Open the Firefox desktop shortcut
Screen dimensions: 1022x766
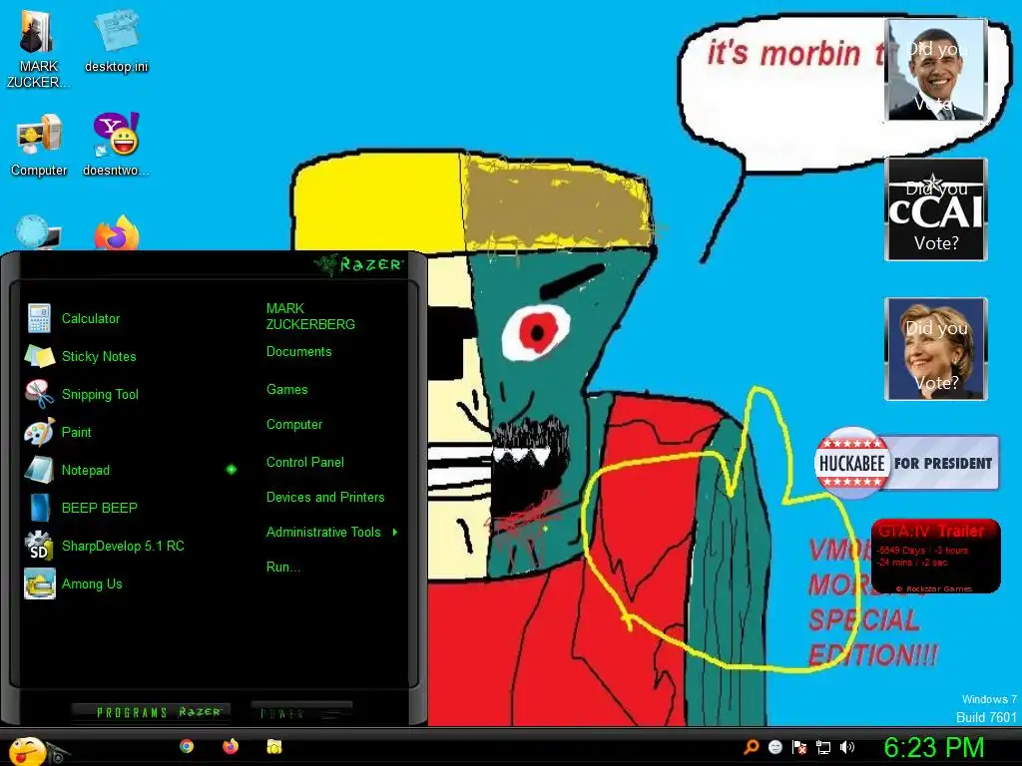click(x=117, y=233)
